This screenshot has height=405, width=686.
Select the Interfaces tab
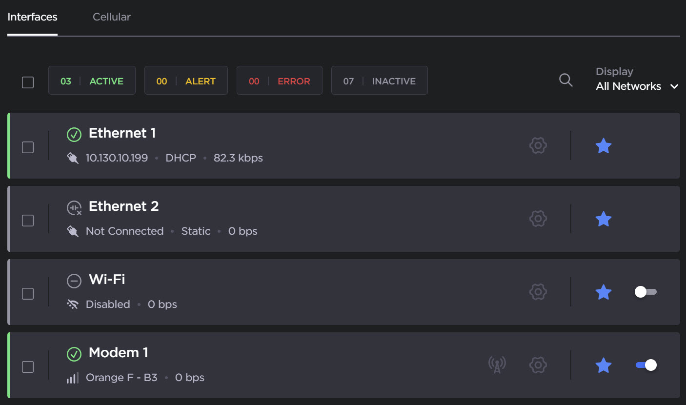tap(33, 17)
